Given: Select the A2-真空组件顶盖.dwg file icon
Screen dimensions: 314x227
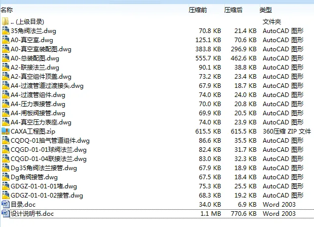Looking at the screenshot, I should pos(6,76).
